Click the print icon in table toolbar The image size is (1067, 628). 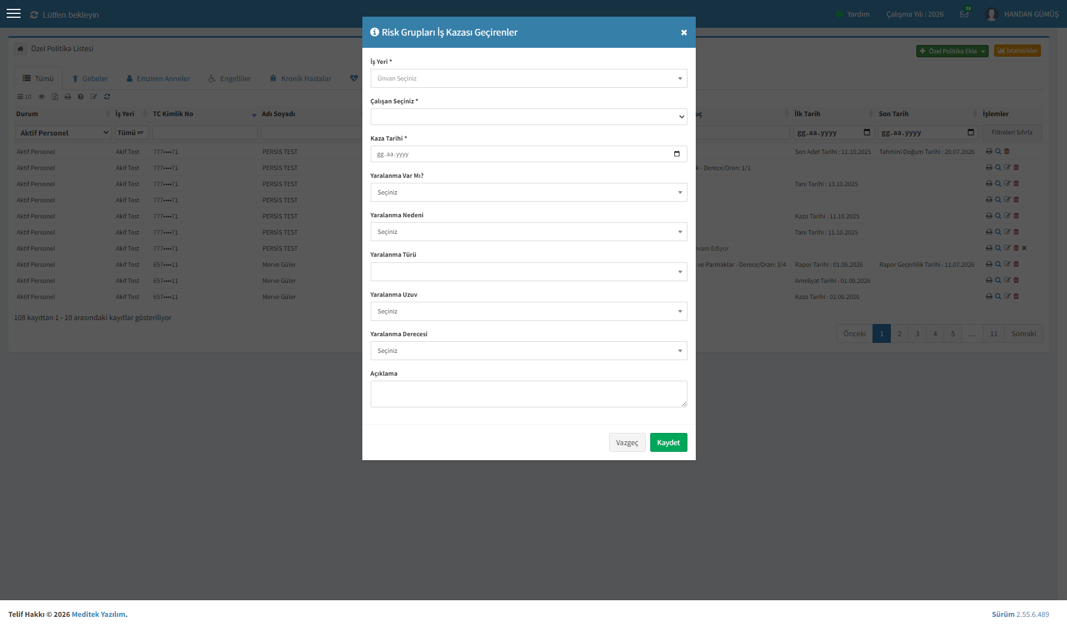tap(68, 97)
